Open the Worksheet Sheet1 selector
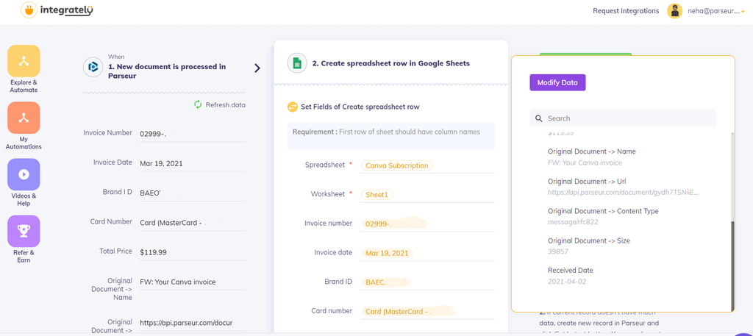This screenshot has width=753, height=336. [379, 195]
